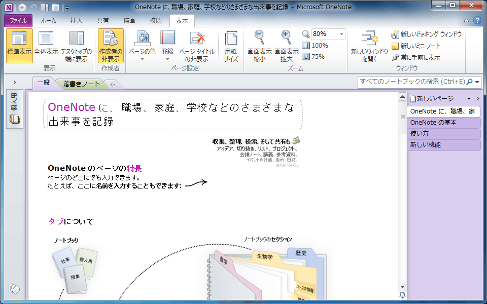Open the ページの色 page color menu
Image resolution: width=487 pixels, height=304 pixels.
(x=142, y=46)
